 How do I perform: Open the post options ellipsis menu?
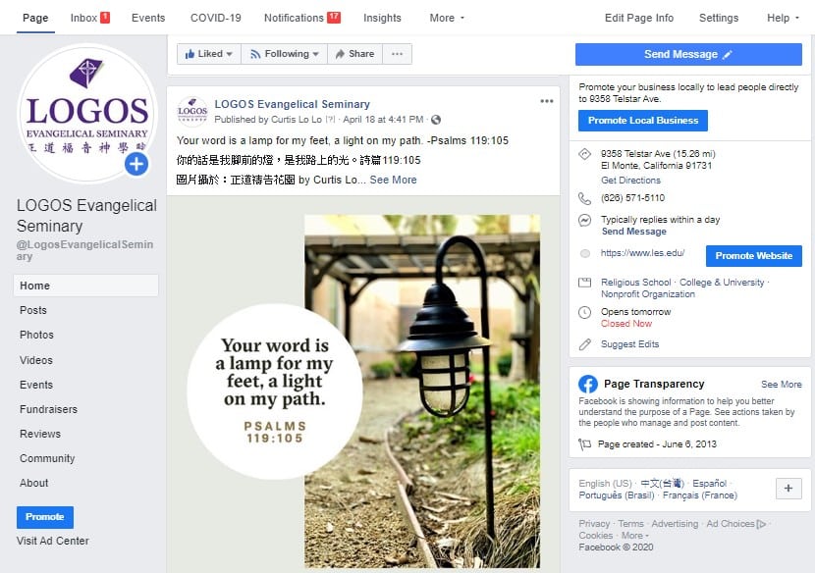(x=546, y=101)
